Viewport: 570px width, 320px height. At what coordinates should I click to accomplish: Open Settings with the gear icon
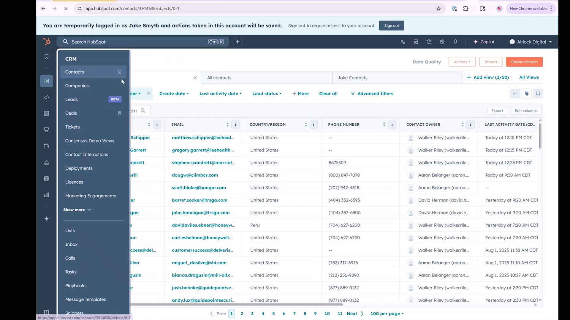[442, 42]
